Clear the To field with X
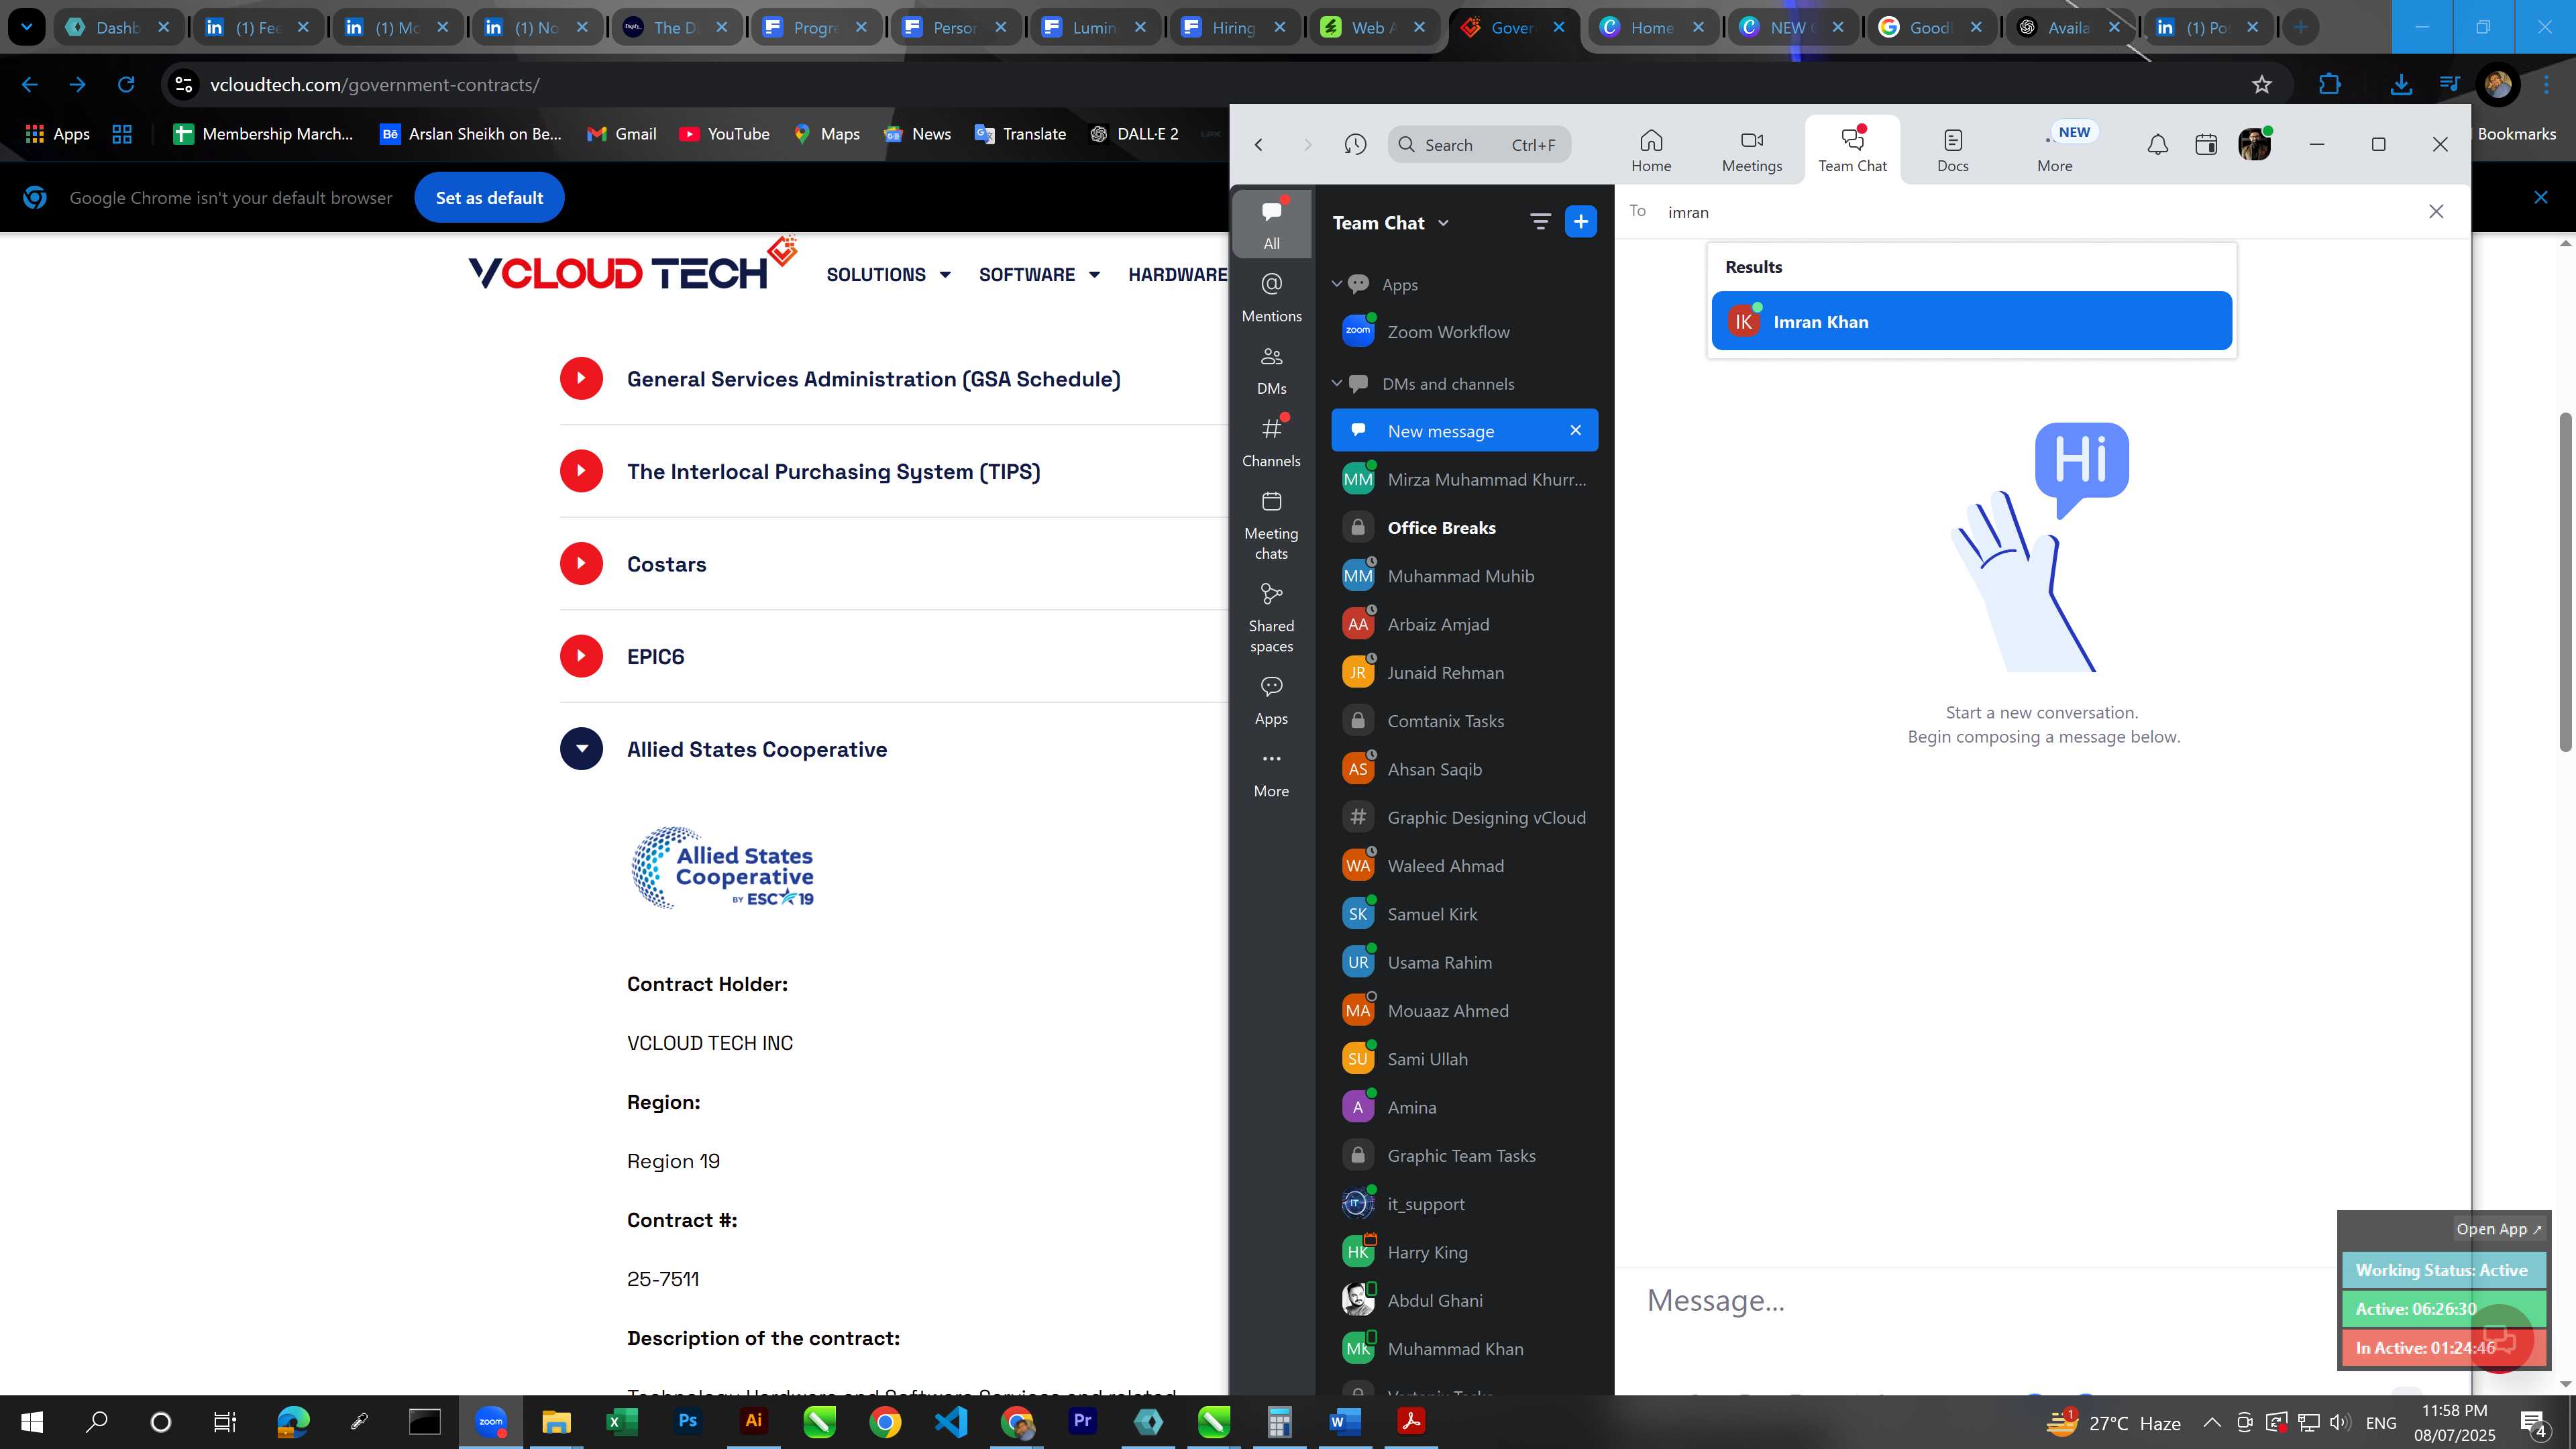The width and height of the screenshot is (2576, 1449). tap(2436, 211)
